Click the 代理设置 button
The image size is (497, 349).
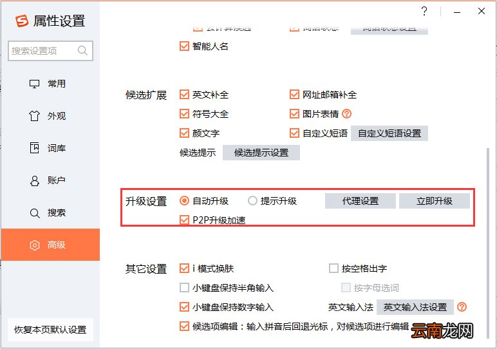tap(361, 201)
